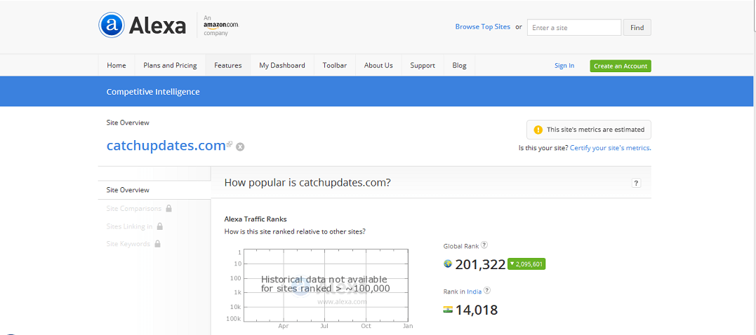
Task: Click the India rank value 14,018
Action: tap(477, 310)
